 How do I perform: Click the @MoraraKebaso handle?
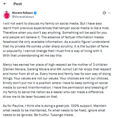click(x=23, y=17)
